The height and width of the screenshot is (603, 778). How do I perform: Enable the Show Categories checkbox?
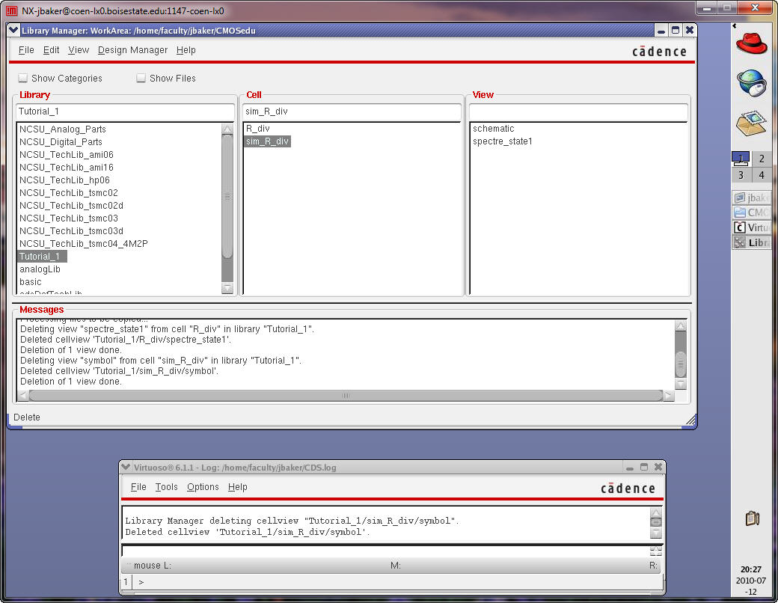point(23,78)
